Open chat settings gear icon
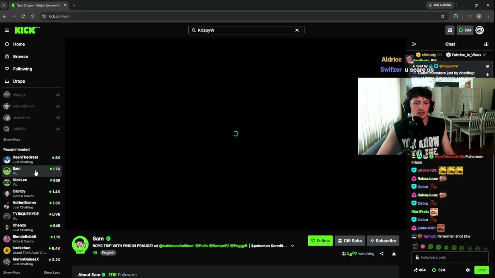The image size is (495, 278). click(468, 270)
